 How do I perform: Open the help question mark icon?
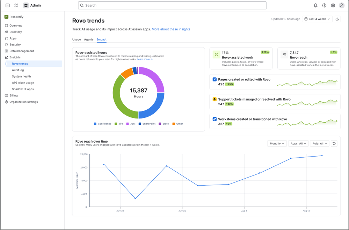(x=324, y=5)
